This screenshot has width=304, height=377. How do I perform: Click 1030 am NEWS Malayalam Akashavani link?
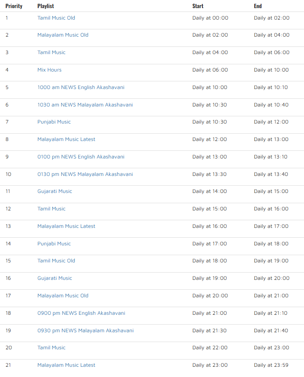85,105
